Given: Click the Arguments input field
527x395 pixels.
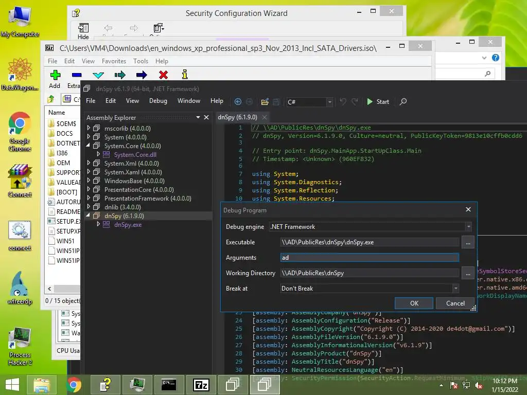Looking at the screenshot, I should click(x=370, y=258).
